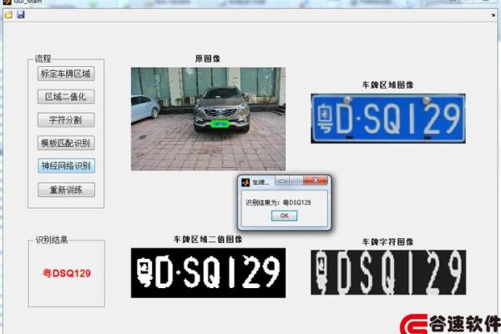Click the segmented plate characters image
Viewport: 501px width, 334px height.
[x=388, y=272]
